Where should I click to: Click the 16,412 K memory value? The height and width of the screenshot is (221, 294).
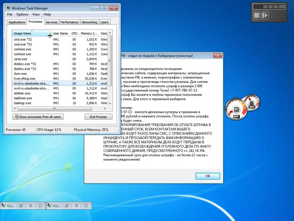(91, 93)
